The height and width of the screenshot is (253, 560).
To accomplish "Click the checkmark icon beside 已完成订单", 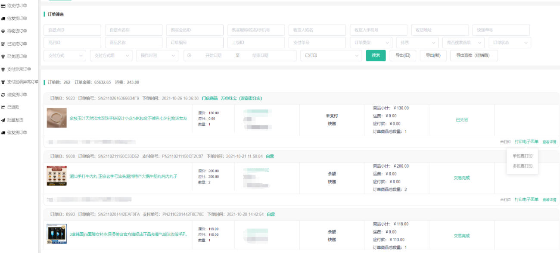I will (3, 44).
